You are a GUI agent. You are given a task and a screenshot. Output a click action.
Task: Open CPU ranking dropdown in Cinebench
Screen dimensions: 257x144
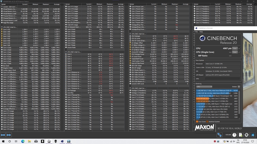[204, 87]
